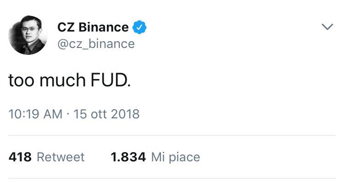Click the word 'too' in the tweet

pyautogui.click(x=21, y=80)
